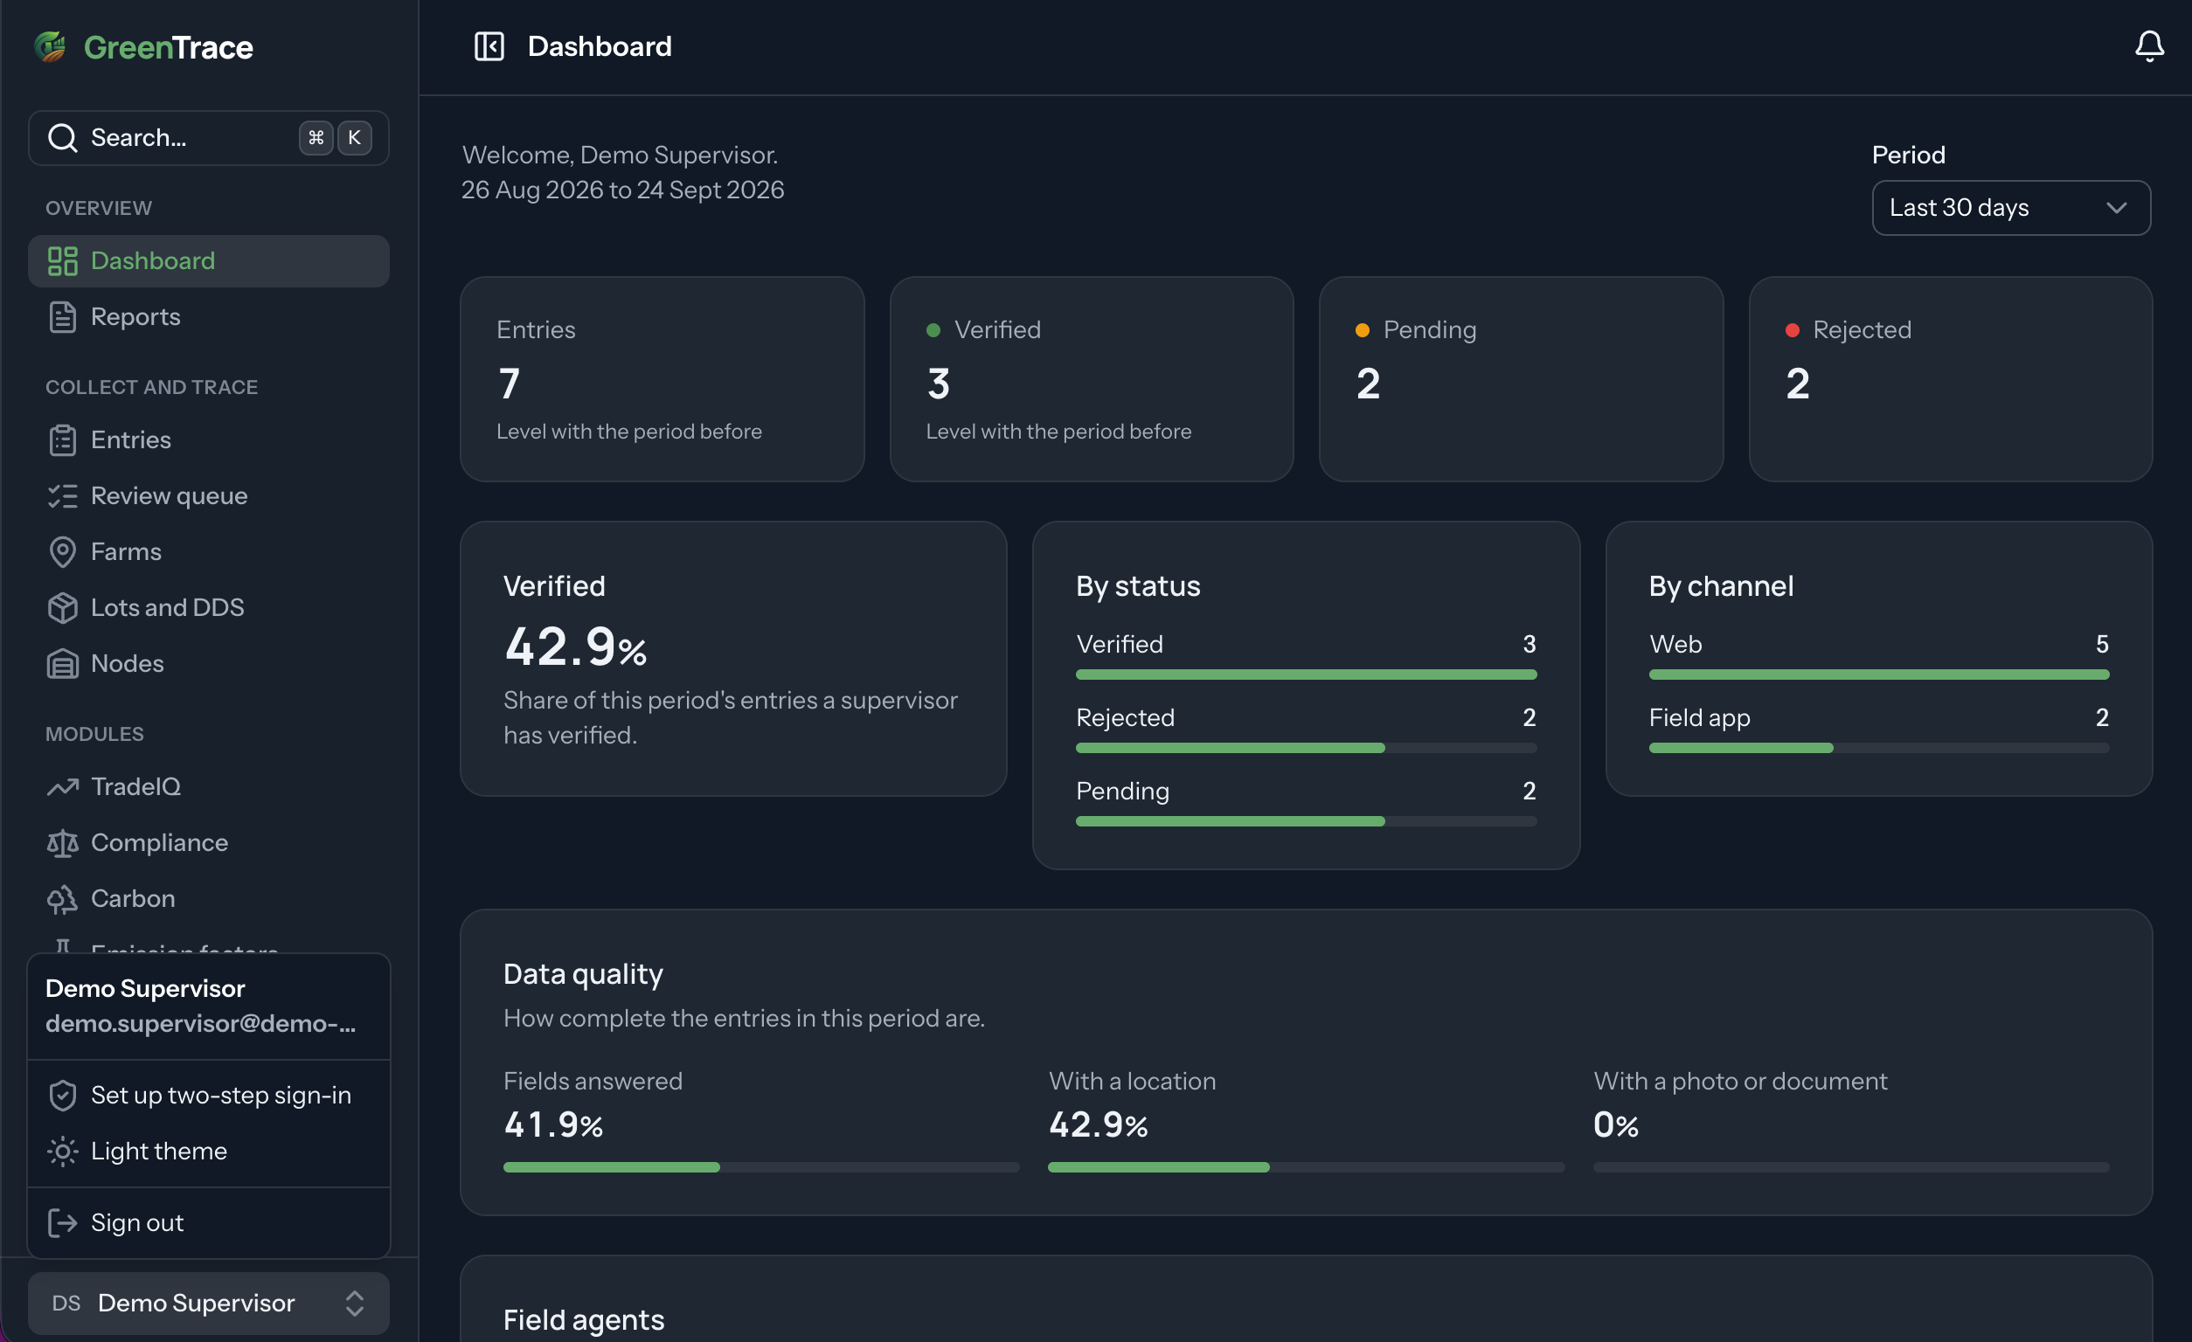Click the Lots and DDS box icon
The width and height of the screenshot is (2192, 1342).
coord(62,608)
